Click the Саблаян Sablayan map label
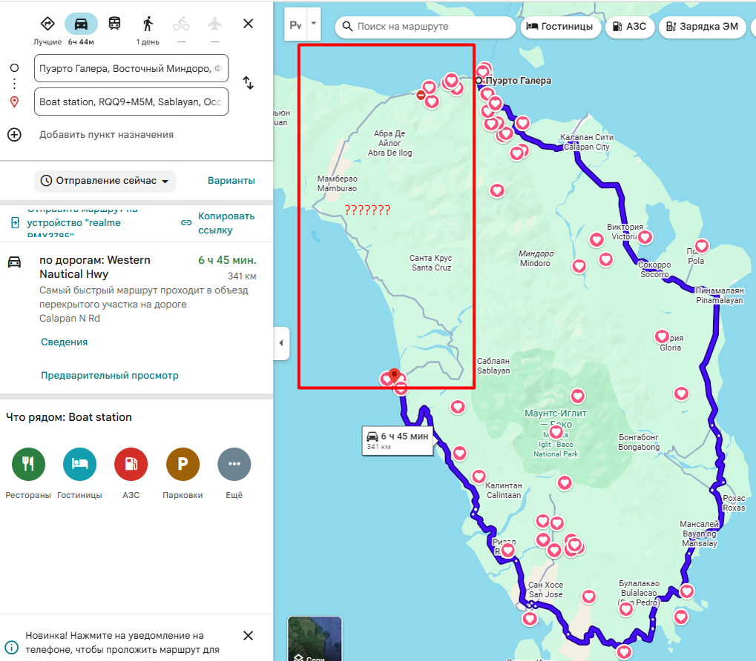This screenshot has height=661, width=756. 493,366
